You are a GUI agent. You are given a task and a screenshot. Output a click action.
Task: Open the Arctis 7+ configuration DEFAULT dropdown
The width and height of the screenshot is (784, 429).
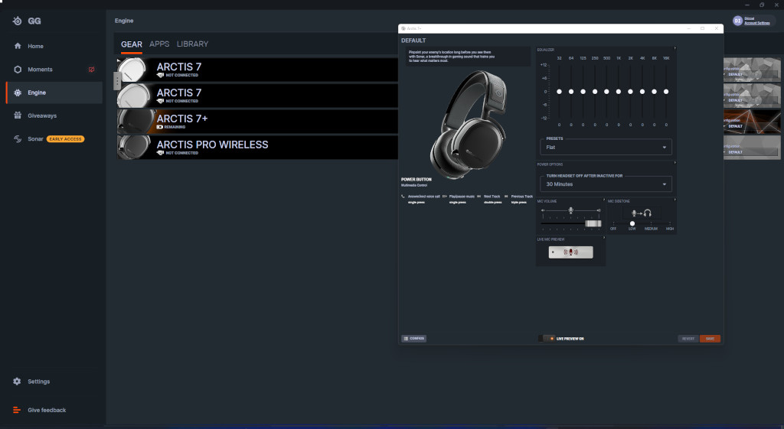tap(752, 126)
